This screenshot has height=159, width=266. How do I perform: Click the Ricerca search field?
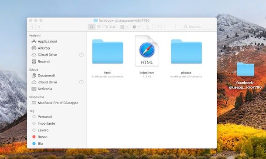tap(195, 27)
